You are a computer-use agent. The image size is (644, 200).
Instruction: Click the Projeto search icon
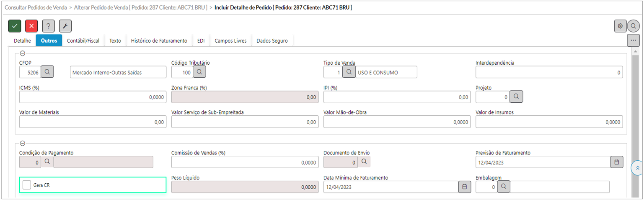(x=516, y=96)
